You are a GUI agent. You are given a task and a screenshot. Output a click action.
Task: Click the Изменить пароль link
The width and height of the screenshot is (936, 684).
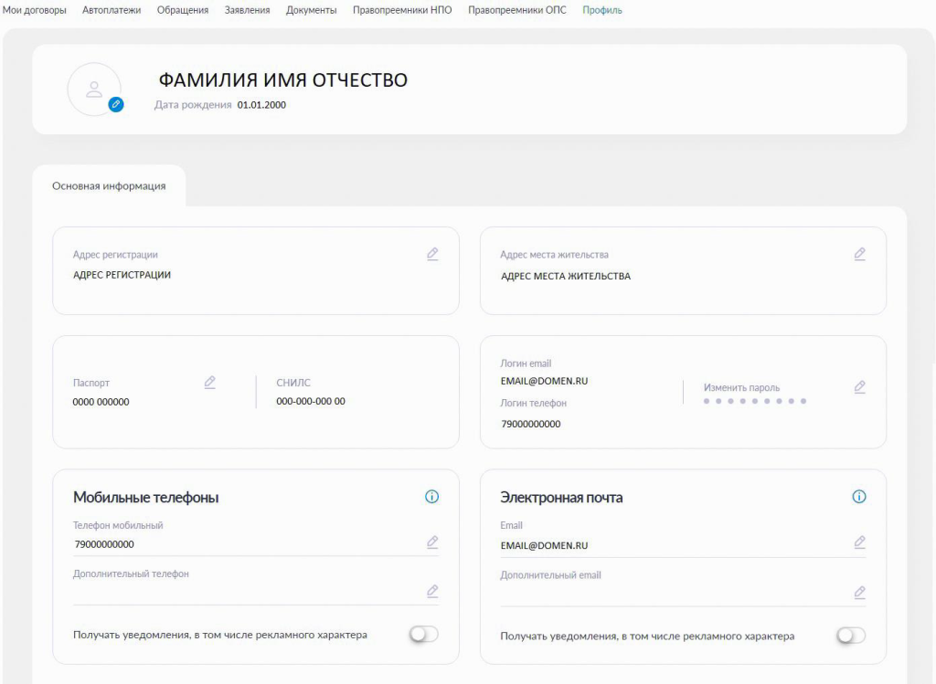741,387
